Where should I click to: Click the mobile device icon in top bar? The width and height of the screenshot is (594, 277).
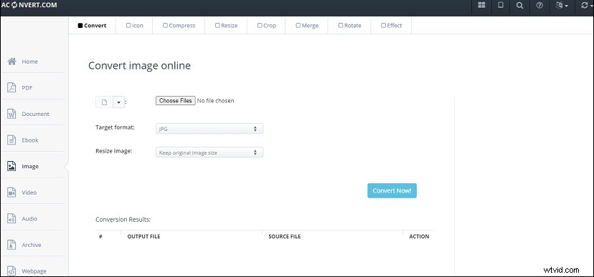click(x=501, y=5)
